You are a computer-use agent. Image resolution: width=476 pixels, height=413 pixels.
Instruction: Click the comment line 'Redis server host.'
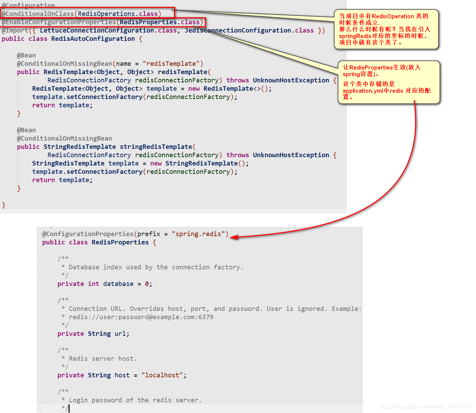pyautogui.click(x=99, y=359)
